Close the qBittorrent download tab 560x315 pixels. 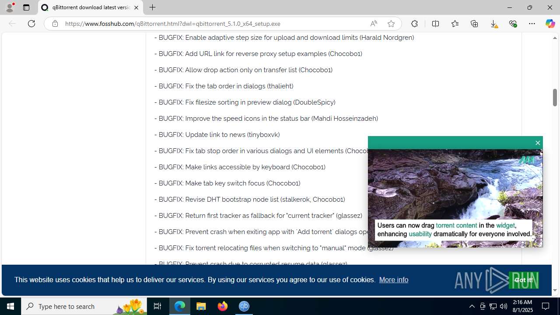point(136,7)
